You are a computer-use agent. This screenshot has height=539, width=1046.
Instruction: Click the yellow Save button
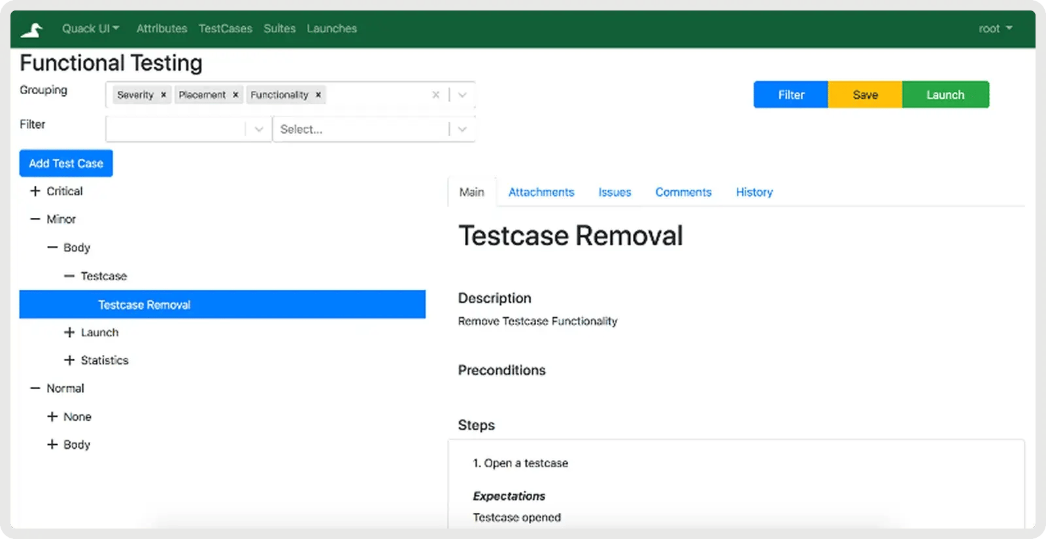click(865, 95)
